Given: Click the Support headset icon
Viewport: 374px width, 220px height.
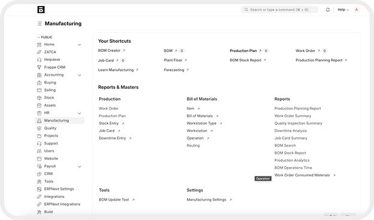Looking at the screenshot, I should [x=39, y=144].
